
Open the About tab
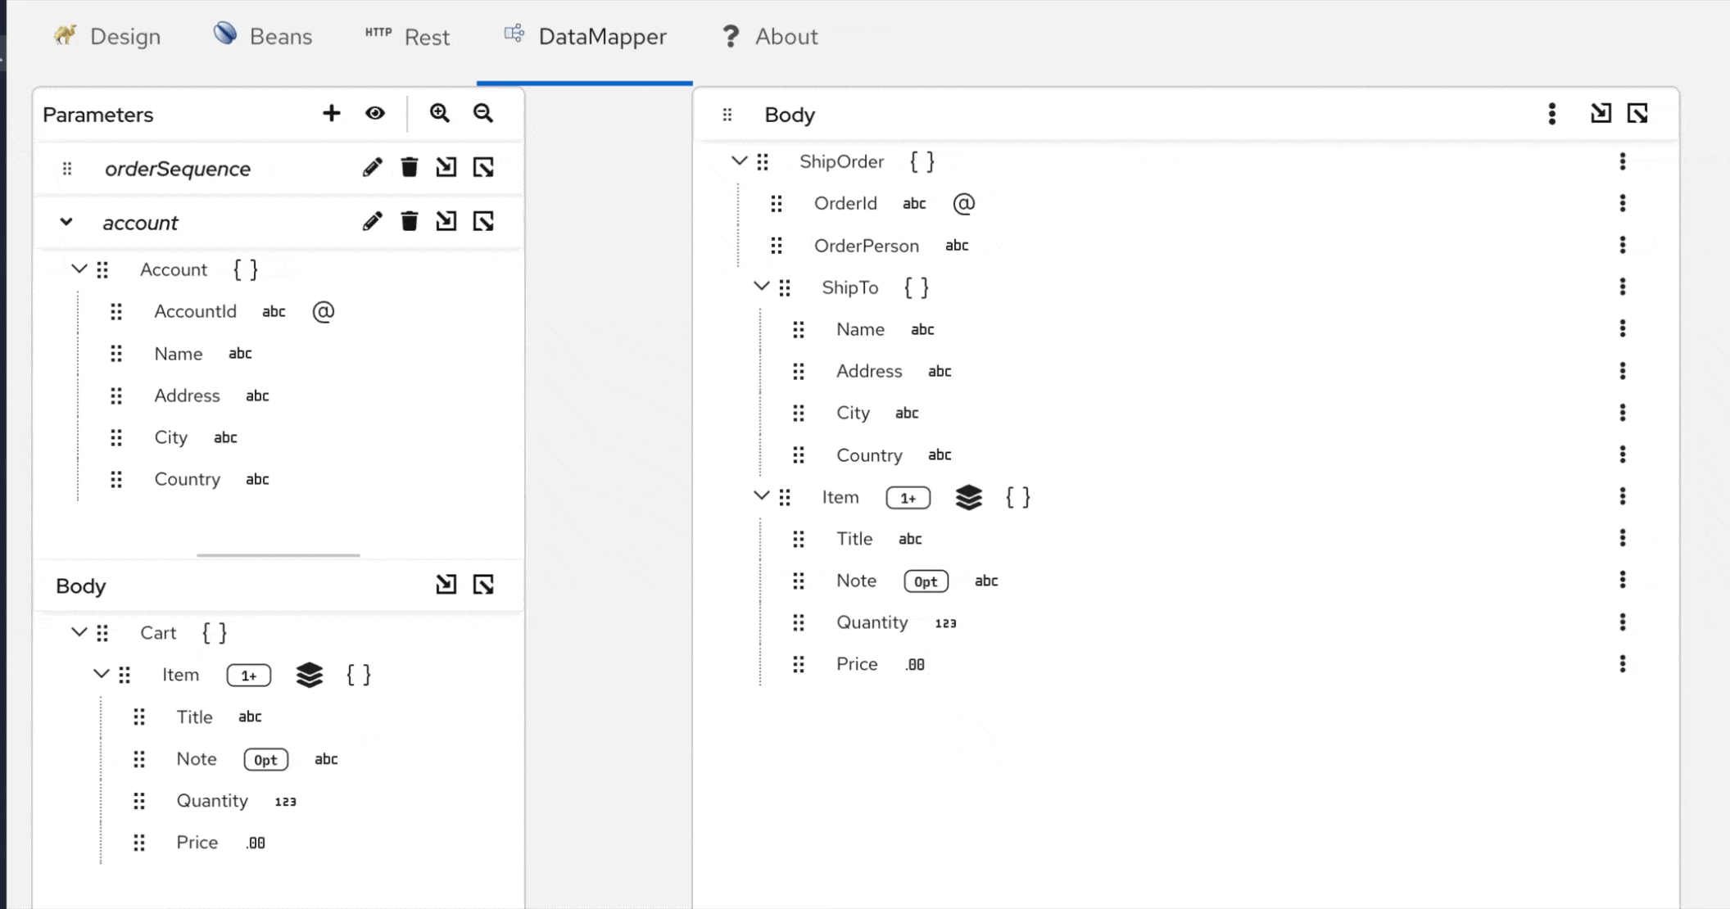[x=769, y=36]
